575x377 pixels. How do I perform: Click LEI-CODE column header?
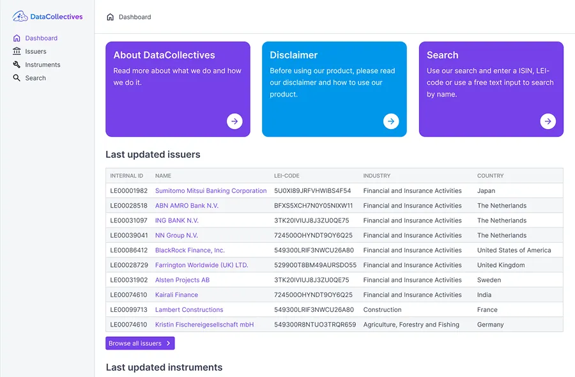click(x=287, y=176)
